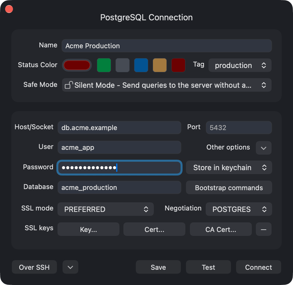Click the CA Cert... button
The image size is (293, 285).
coord(221,229)
